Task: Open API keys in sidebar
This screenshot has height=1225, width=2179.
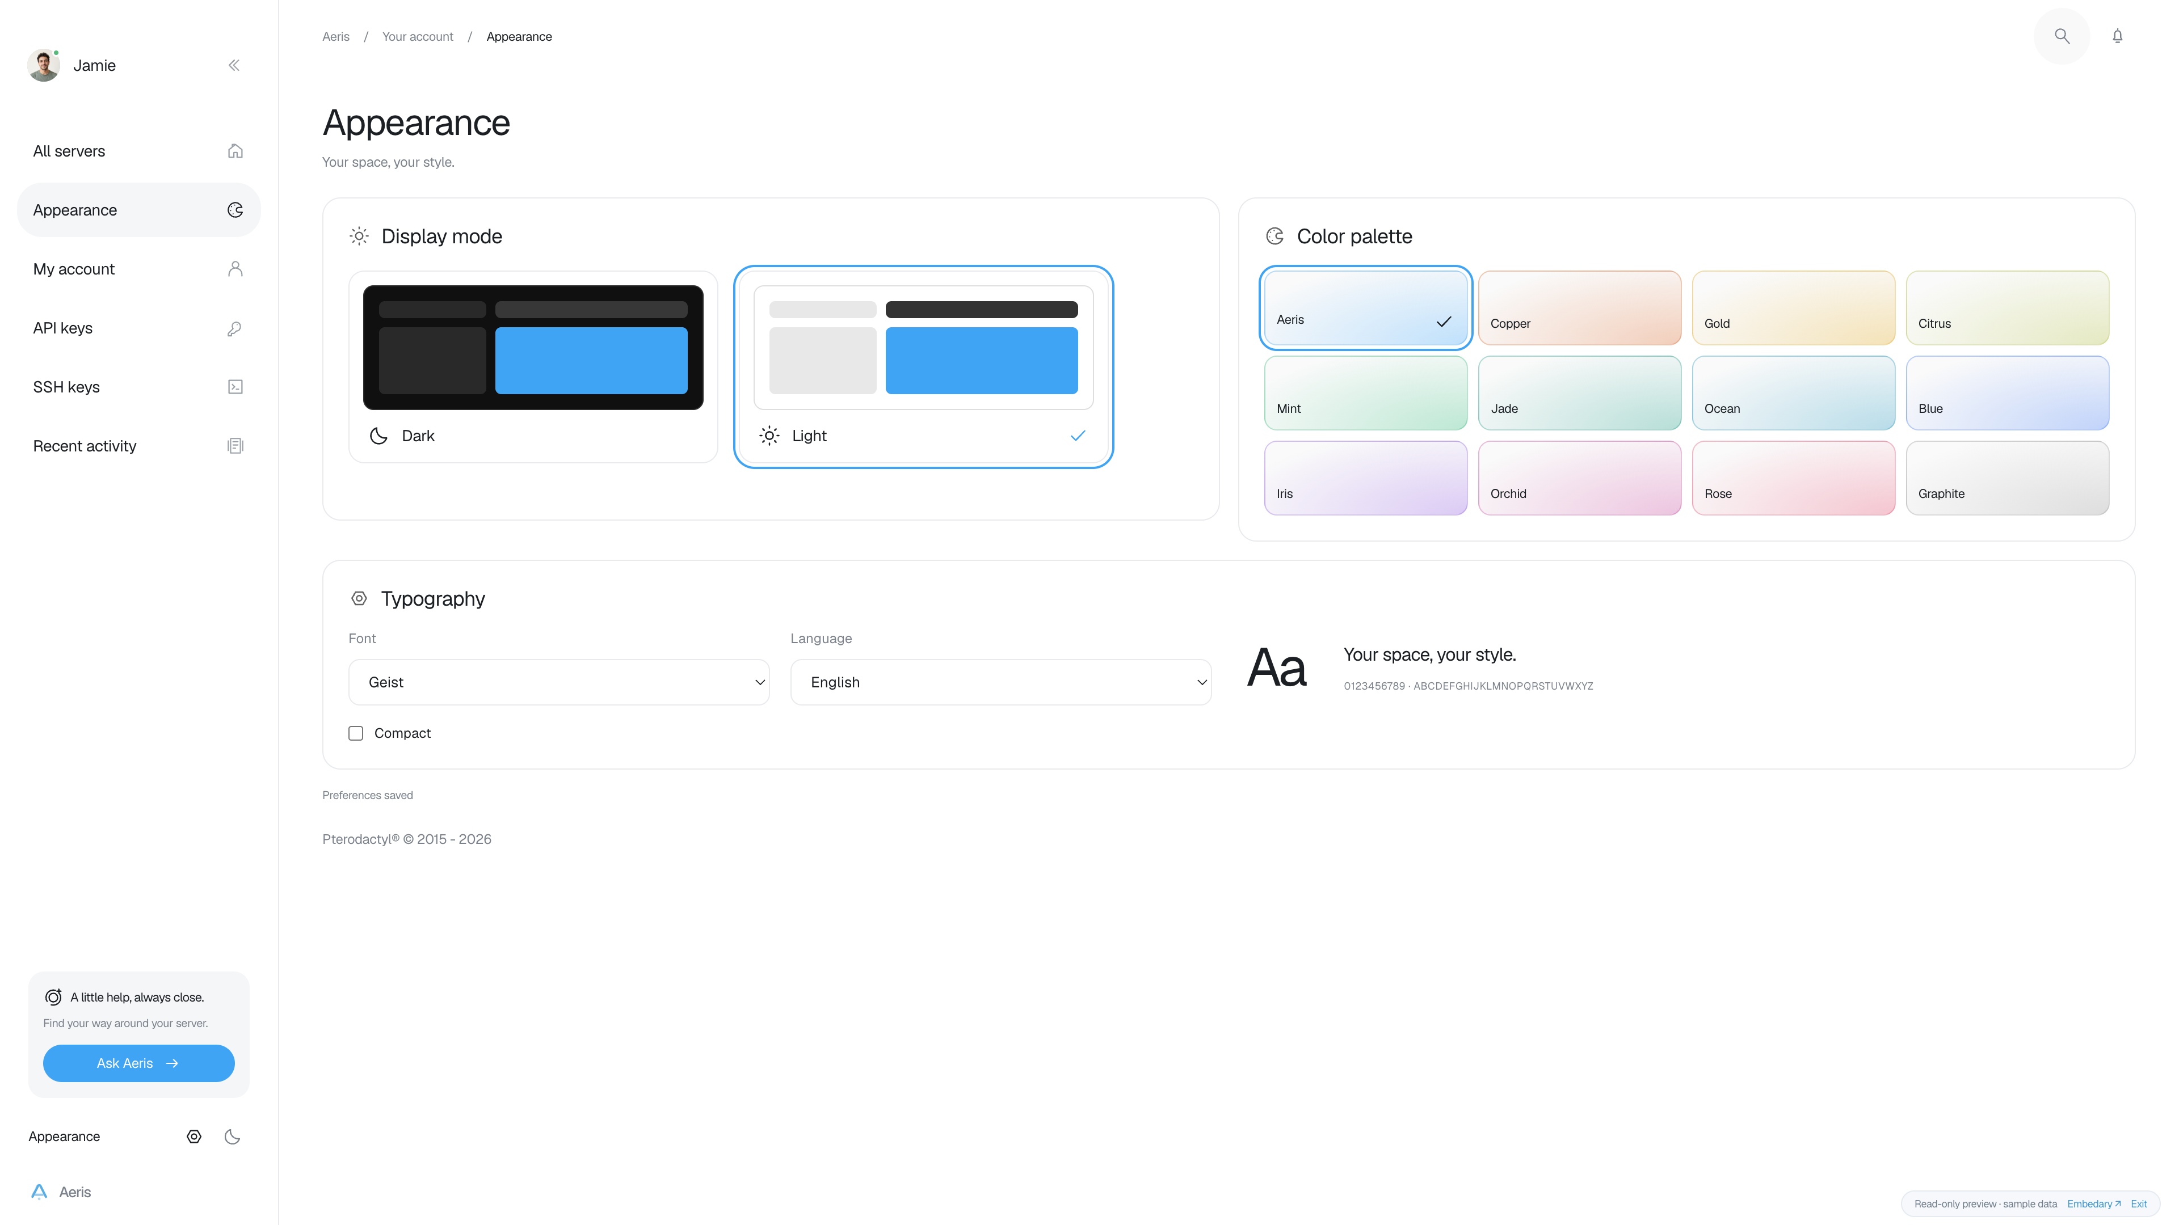Action: click(x=138, y=328)
